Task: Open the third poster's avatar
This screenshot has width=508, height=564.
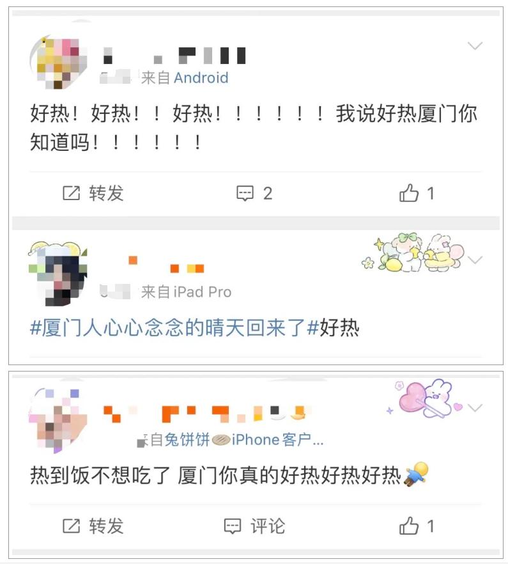Action: (x=58, y=420)
